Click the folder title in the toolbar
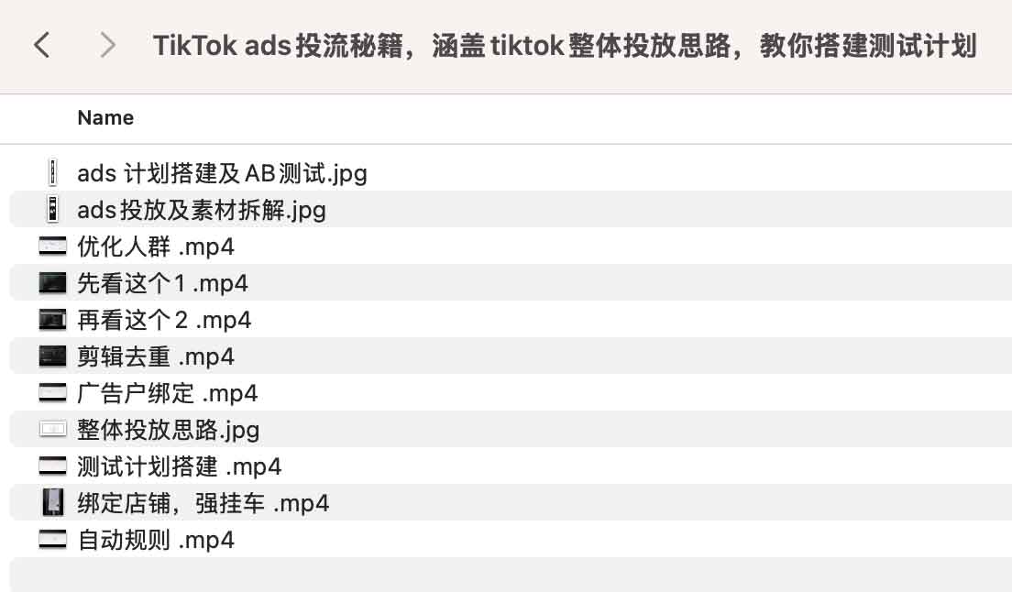The width and height of the screenshot is (1012, 592). [x=564, y=46]
